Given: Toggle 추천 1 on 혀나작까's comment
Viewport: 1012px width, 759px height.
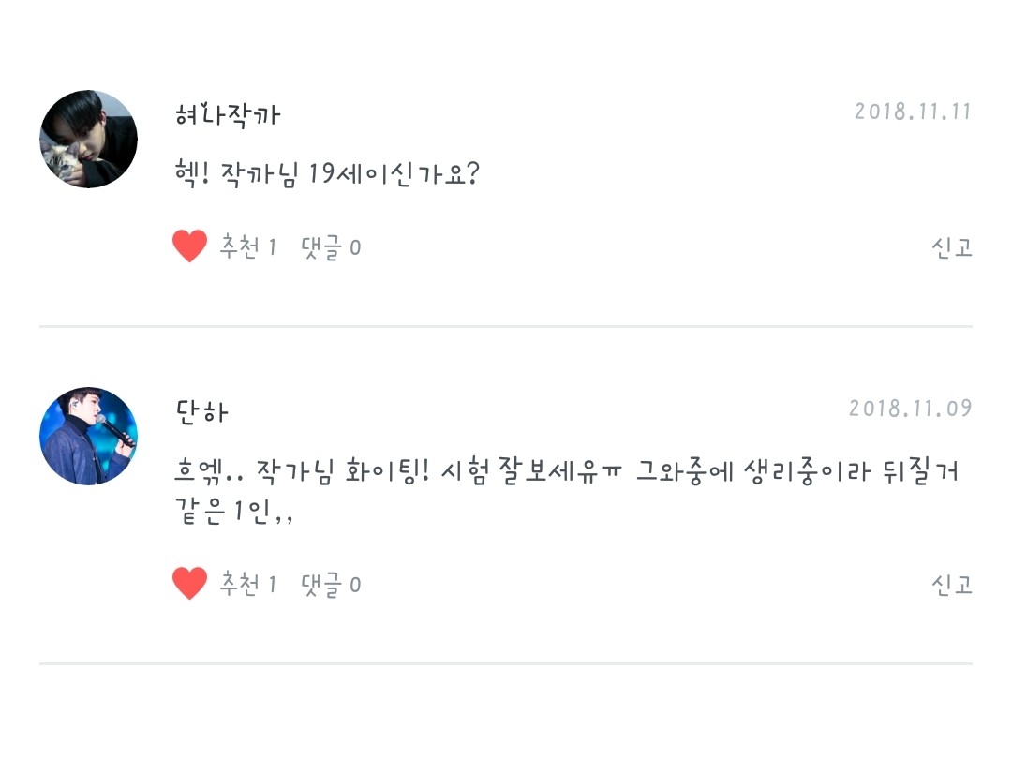Looking at the screenshot, I should 248,247.
